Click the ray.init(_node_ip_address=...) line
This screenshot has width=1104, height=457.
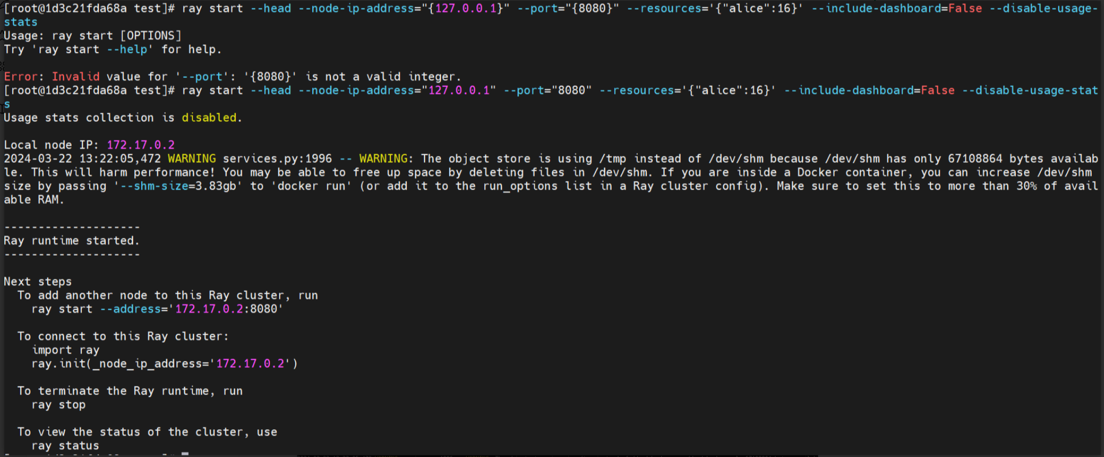tap(164, 364)
